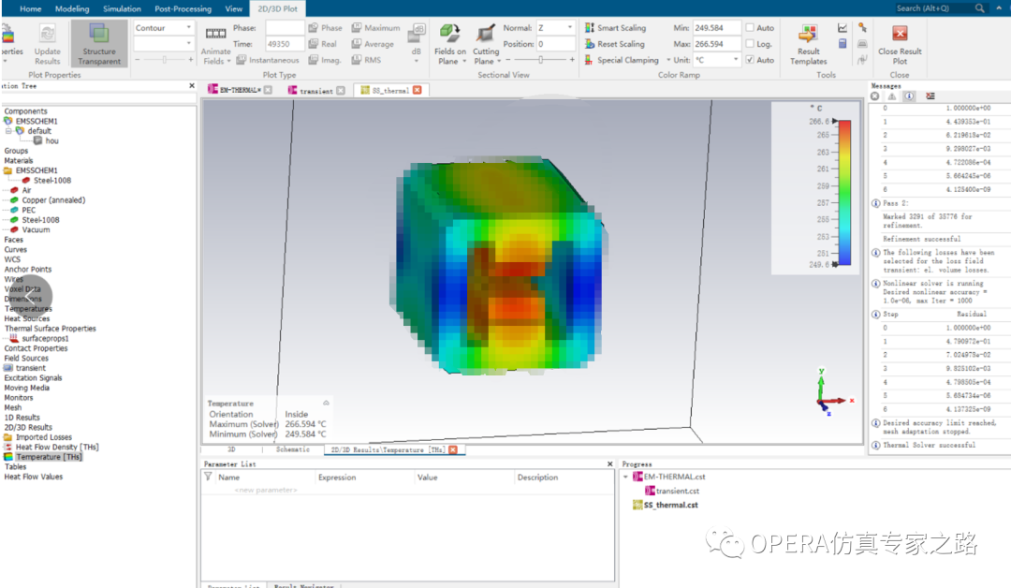Adjust the Sectional View position slider
This screenshot has height=588, width=1011.
(x=540, y=59)
